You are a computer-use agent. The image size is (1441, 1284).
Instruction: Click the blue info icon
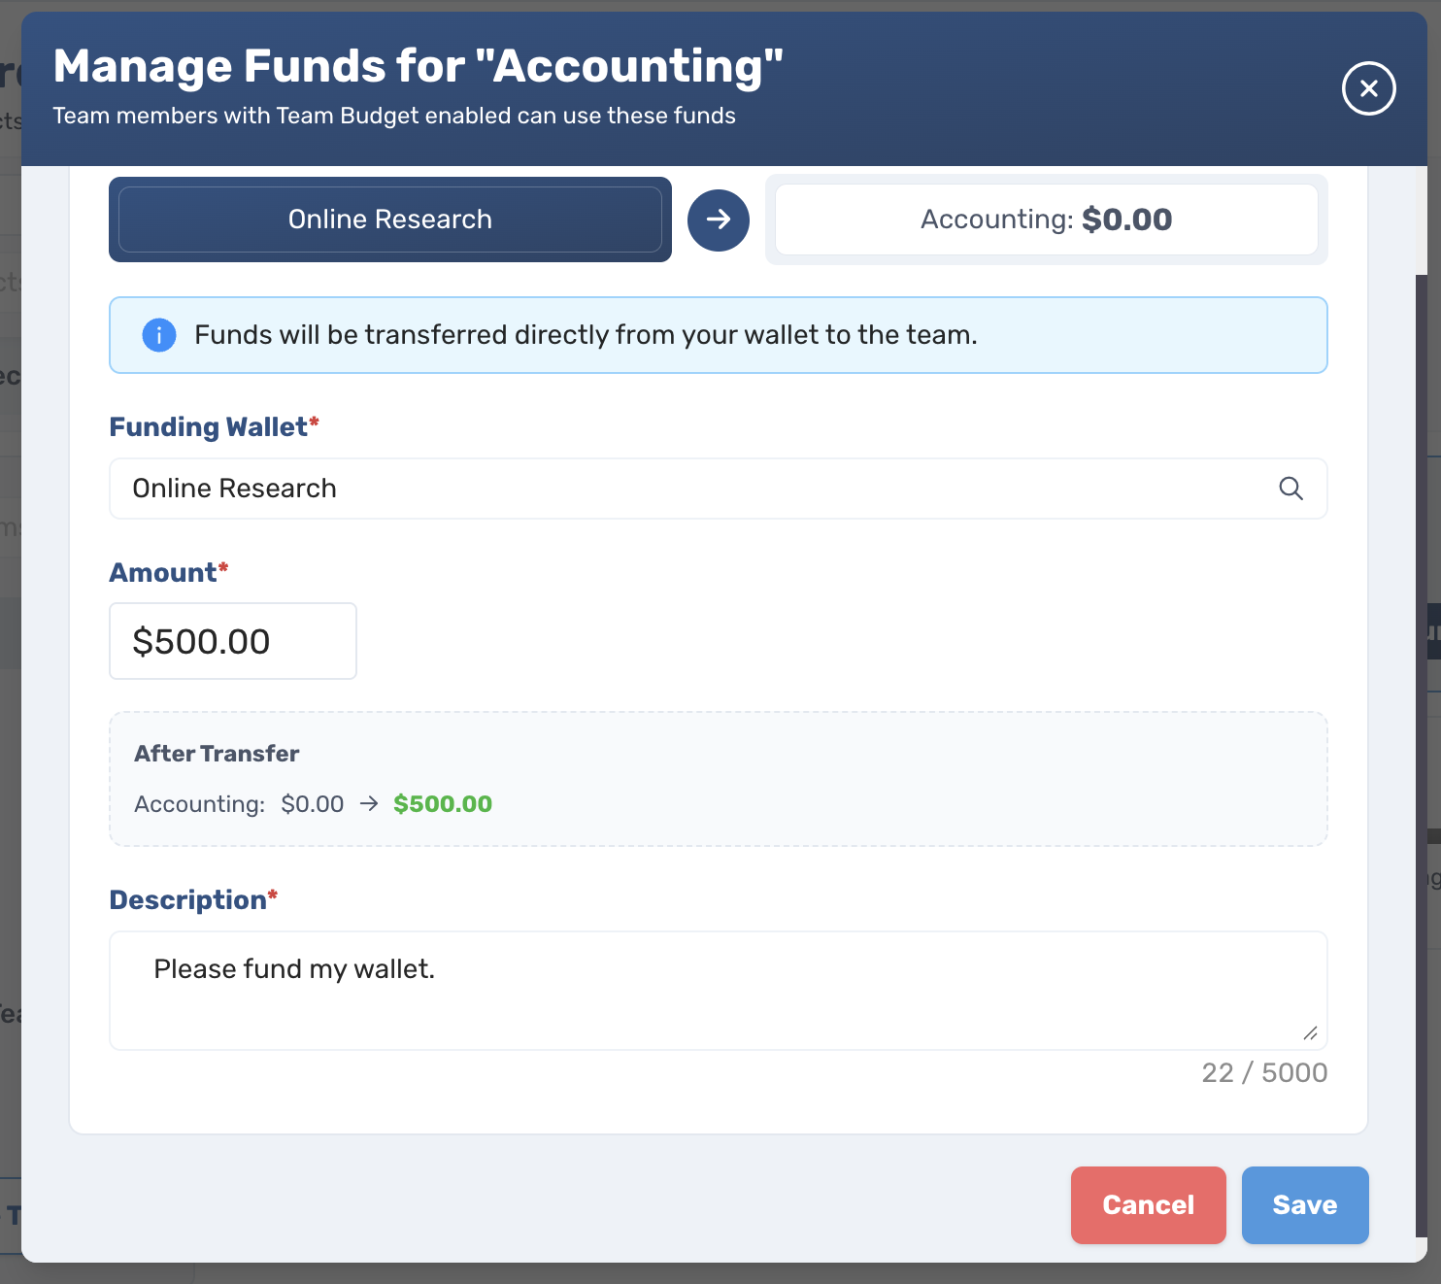click(159, 335)
